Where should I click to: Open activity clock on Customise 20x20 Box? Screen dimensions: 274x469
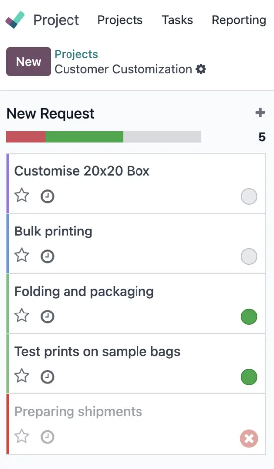47,197
